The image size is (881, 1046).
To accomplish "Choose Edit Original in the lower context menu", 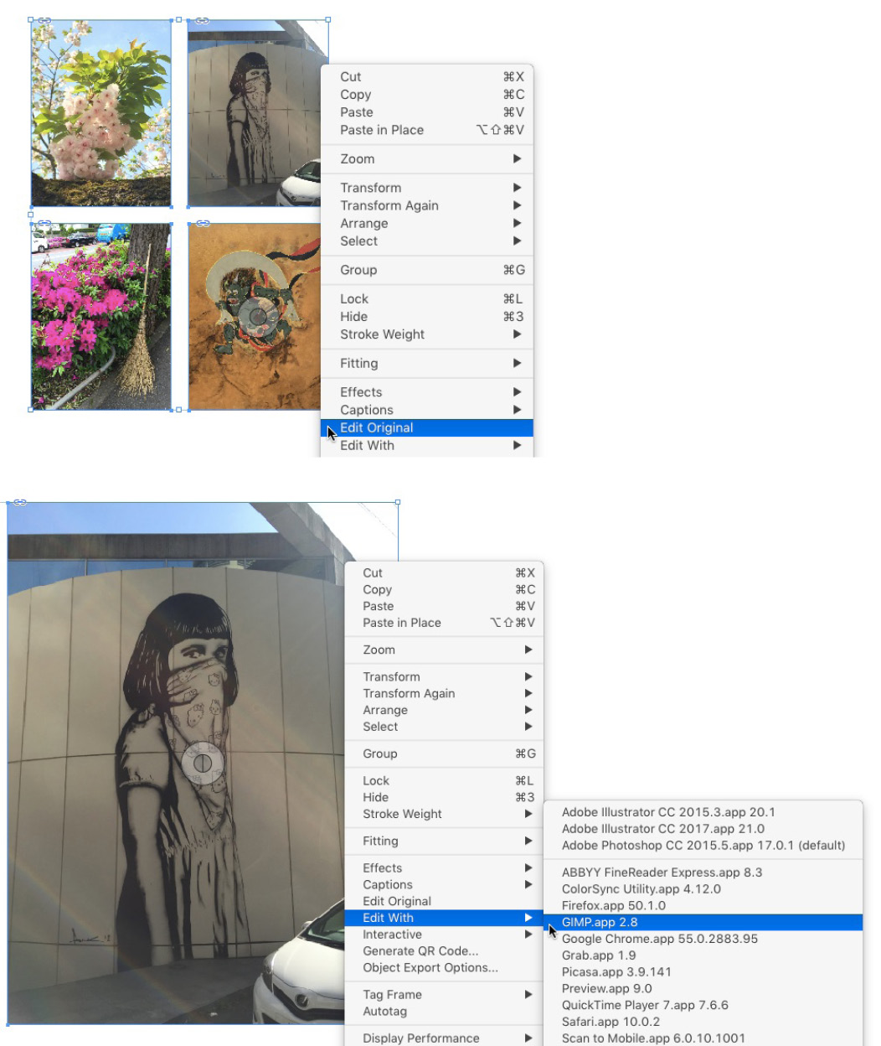I will point(444,901).
